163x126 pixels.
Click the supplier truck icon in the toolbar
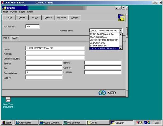121,18
